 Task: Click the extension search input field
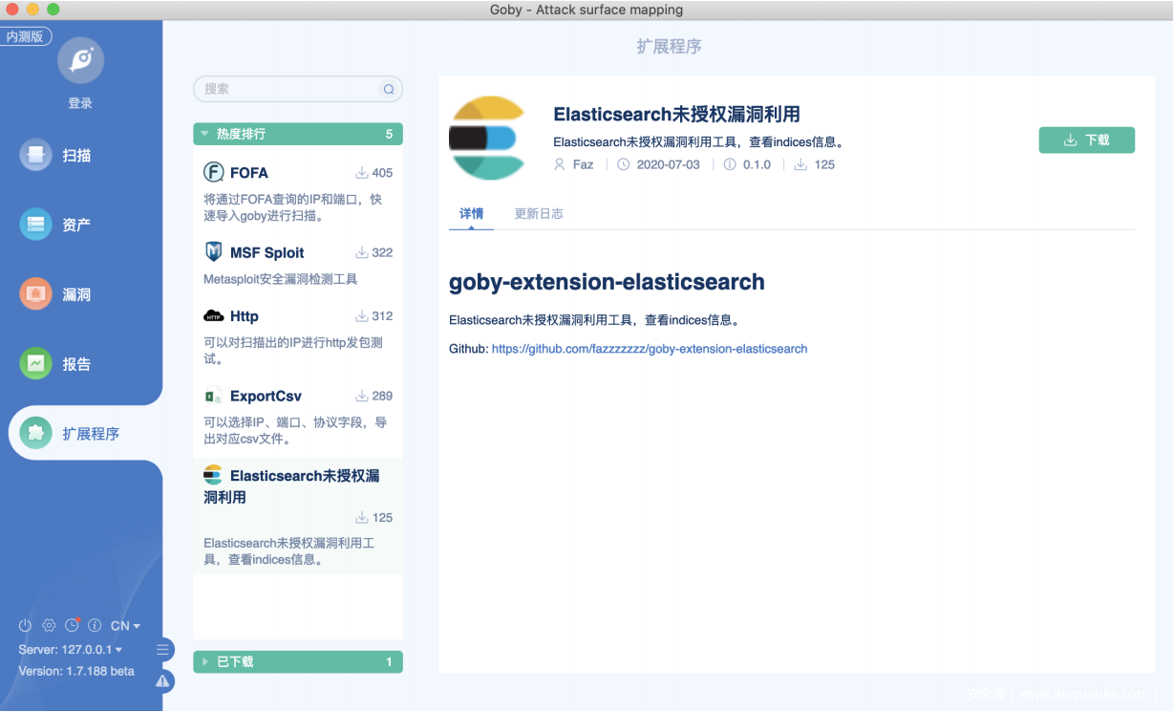pyautogui.click(x=290, y=89)
